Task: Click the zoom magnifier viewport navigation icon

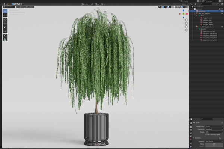Action: coord(186,20)
